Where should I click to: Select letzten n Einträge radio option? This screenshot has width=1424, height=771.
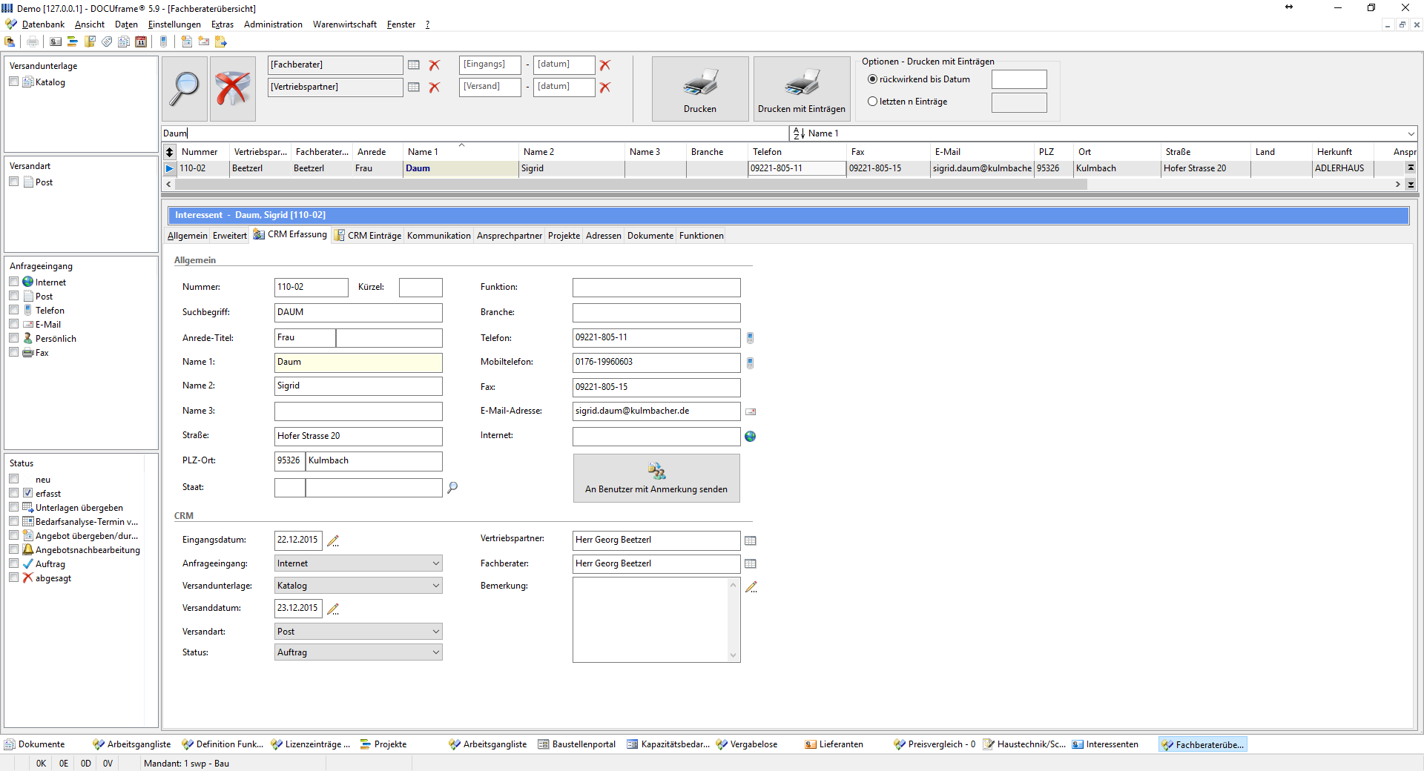(x=873, y=102)
